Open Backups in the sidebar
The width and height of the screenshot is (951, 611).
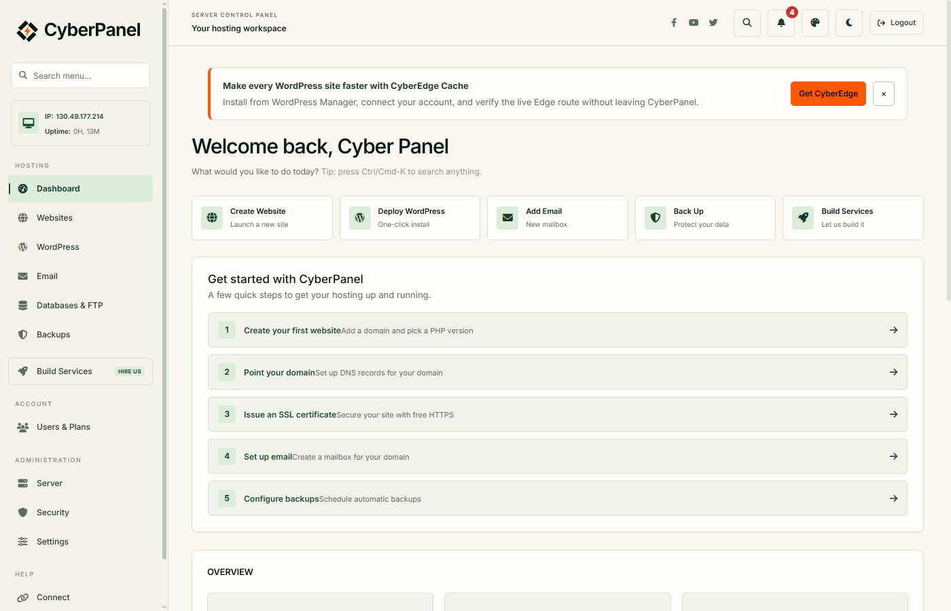tap(80, 335)
